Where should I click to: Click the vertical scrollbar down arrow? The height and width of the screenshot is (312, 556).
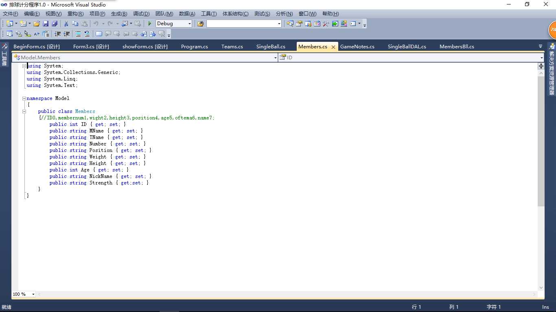point(541,288)
